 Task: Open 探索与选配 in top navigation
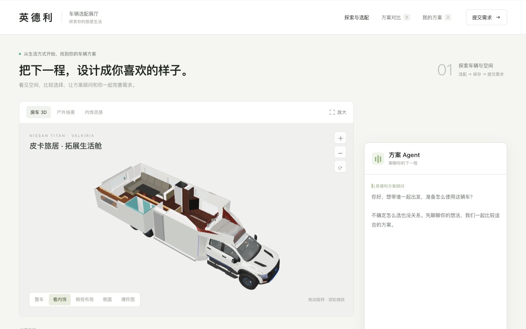pos(357,17)
